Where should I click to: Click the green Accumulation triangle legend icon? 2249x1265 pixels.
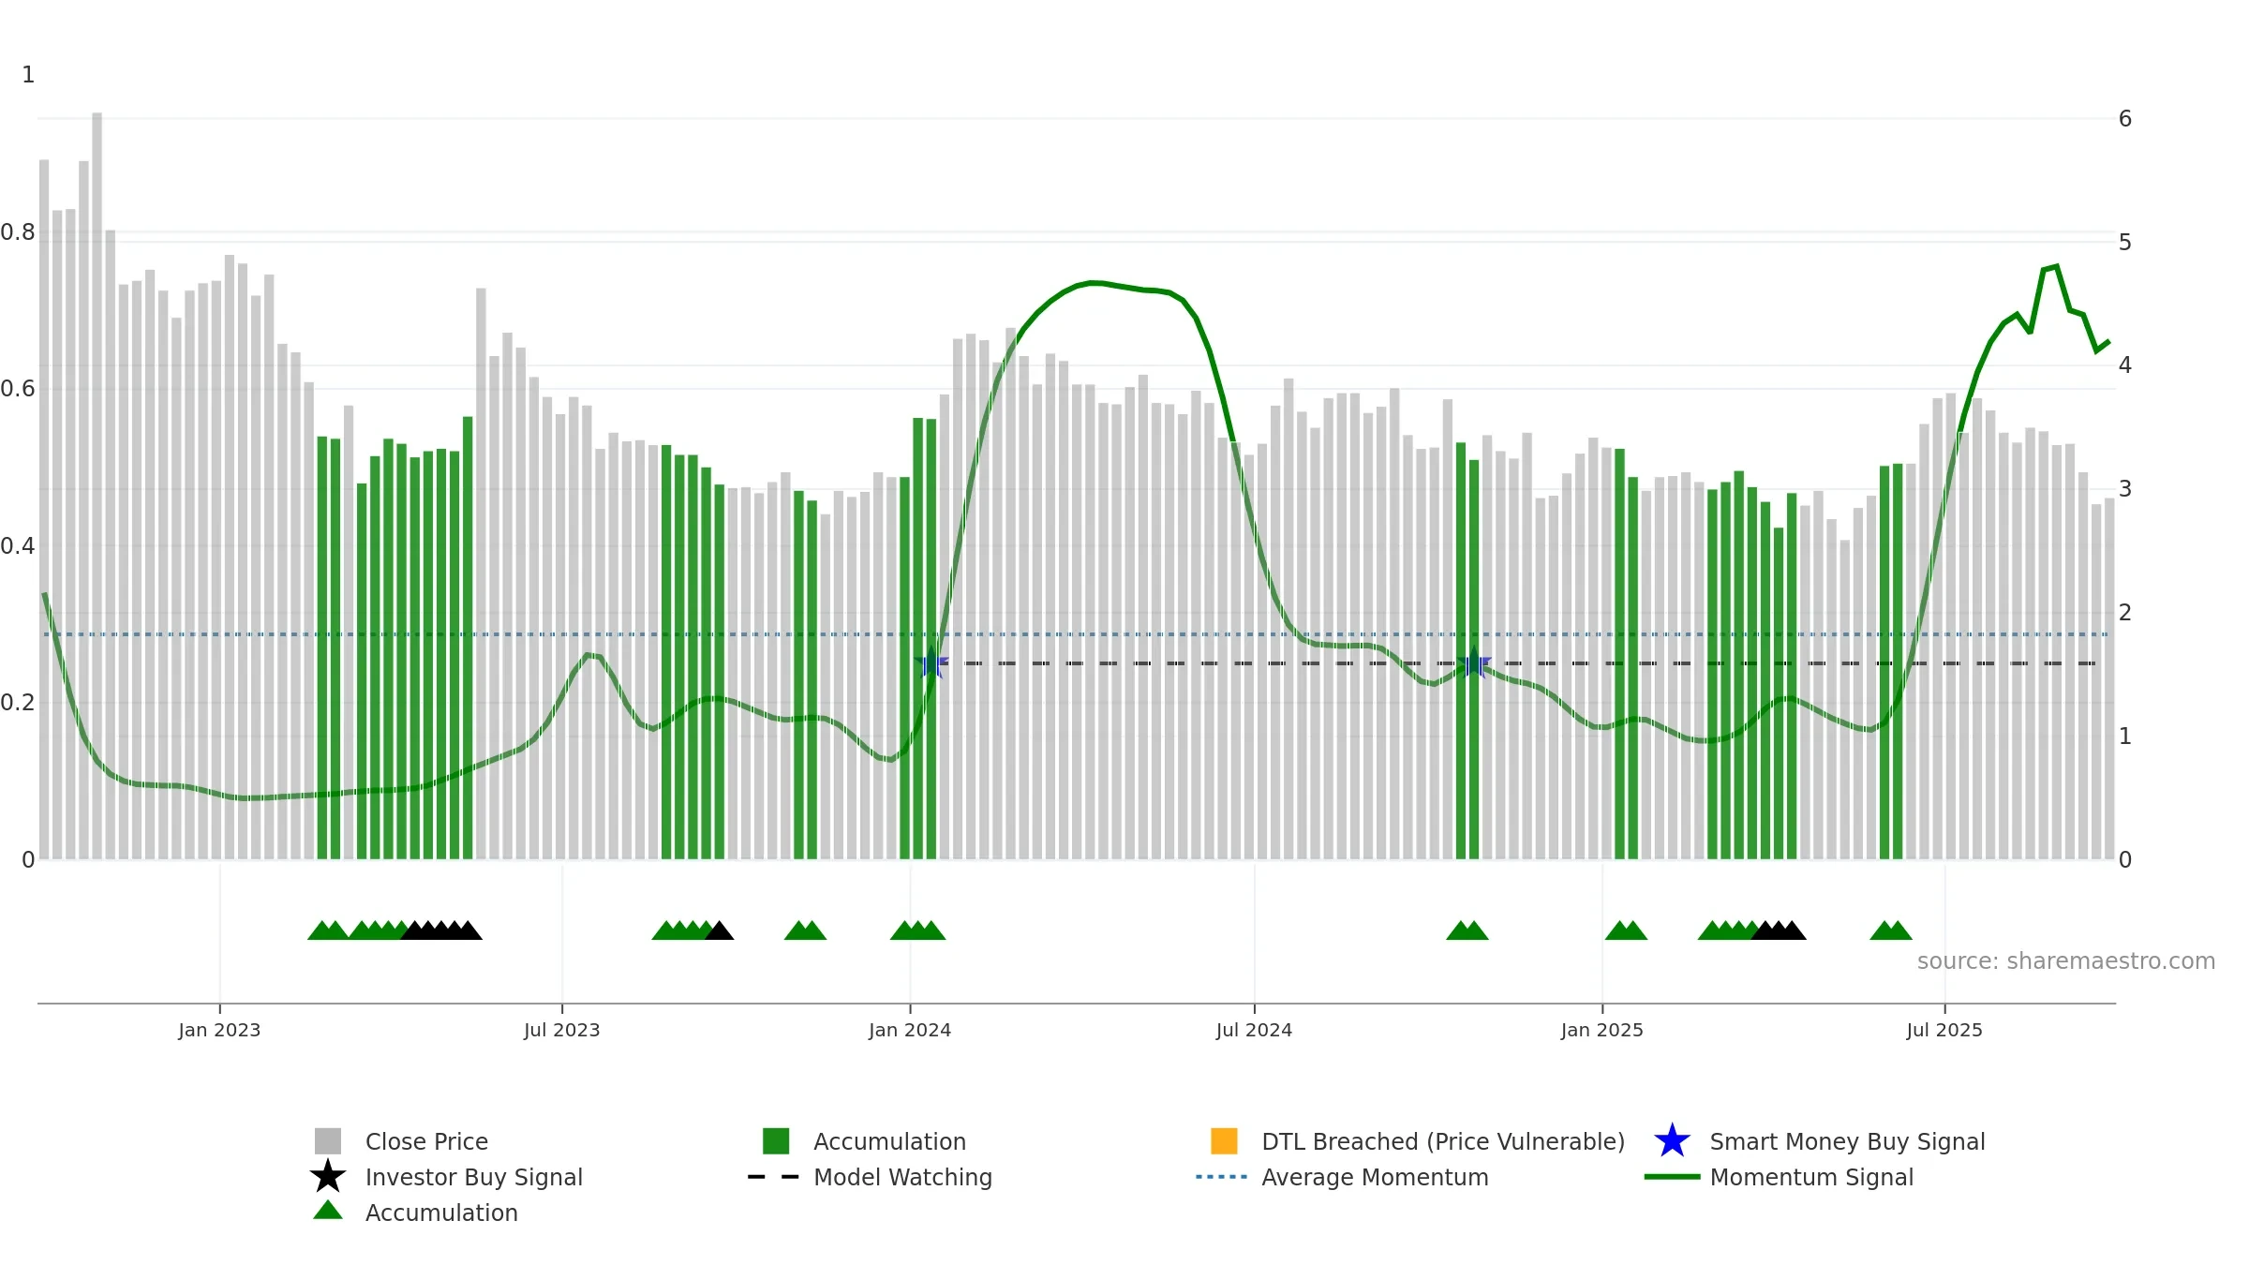pos(328,1210)
